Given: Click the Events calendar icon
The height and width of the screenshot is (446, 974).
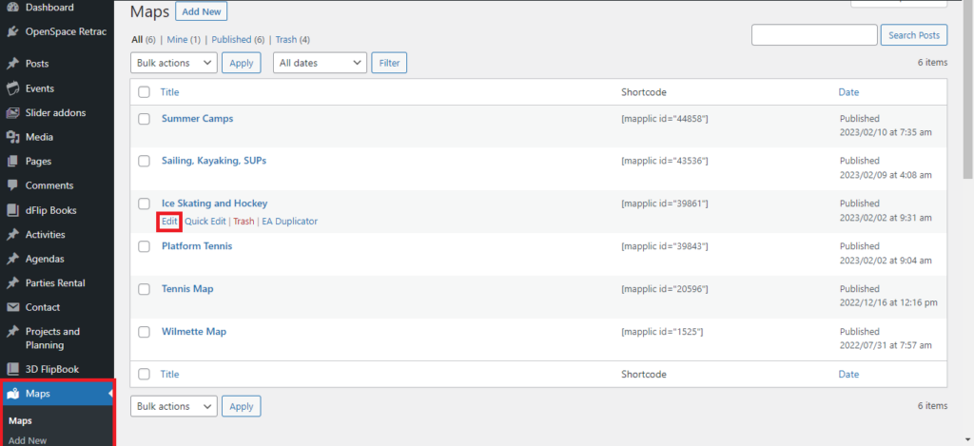Looking at the screenshot, I should [x=12, y=88].
